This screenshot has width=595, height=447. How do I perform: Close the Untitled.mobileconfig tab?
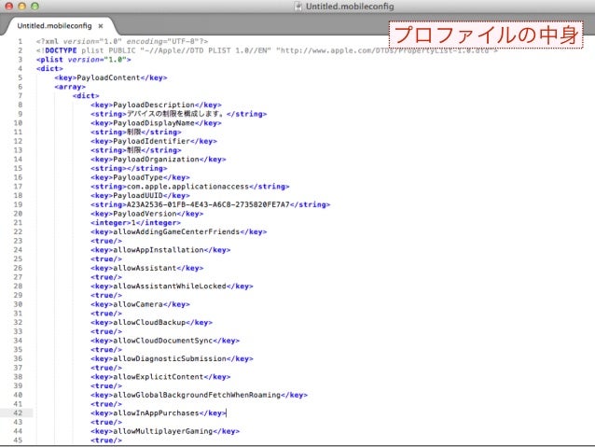click(101, 26)
